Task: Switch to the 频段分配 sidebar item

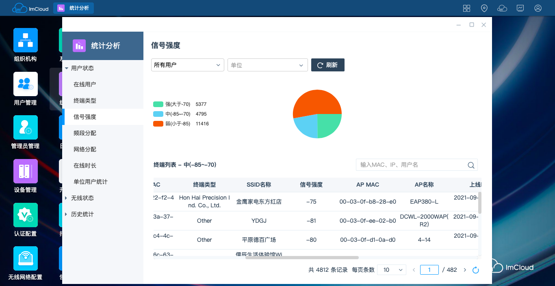Action: point(85,133)
